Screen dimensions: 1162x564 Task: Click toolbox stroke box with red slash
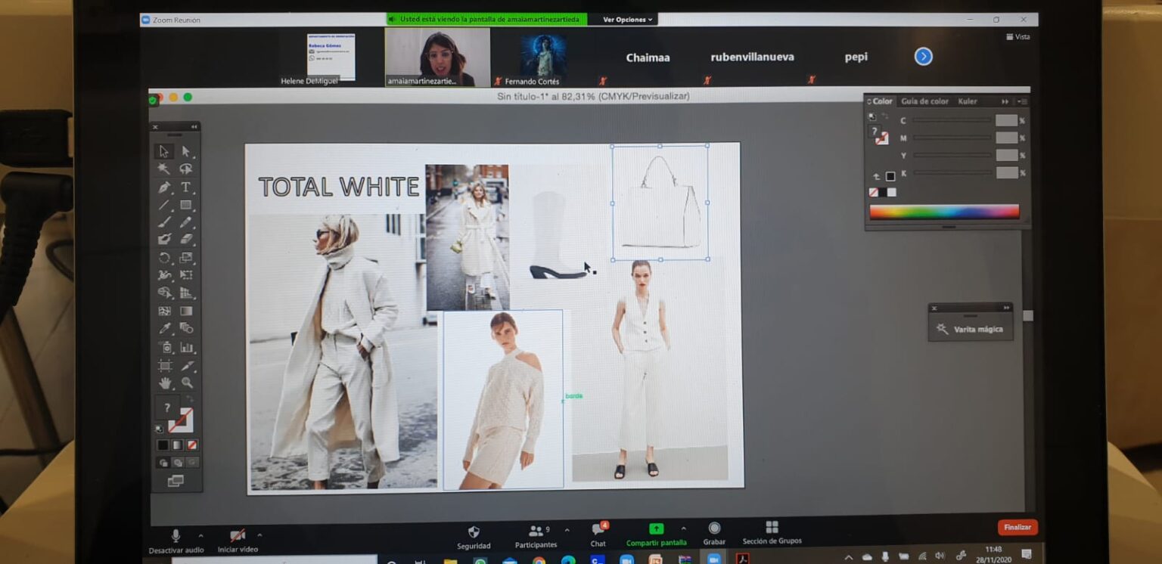pyautogui.click(x=182, y=420)
